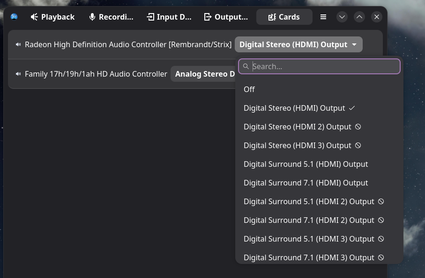Viewport: 425px width, 278px height.
Task: Click speaker icon beside Family 17h controller
Action: 18,74
